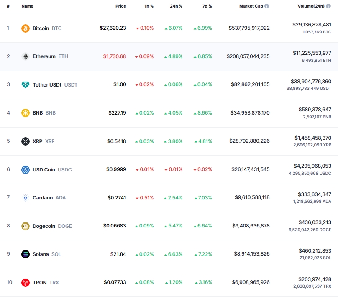Viewport: 338px width, 299px height.
Task: Click Tether price $1.00
Action: tap(120, 84)
